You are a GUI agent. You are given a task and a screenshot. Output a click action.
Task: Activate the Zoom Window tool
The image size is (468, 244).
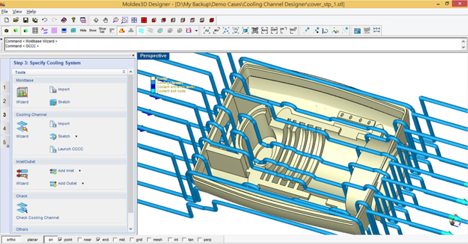tap(125, 20)
